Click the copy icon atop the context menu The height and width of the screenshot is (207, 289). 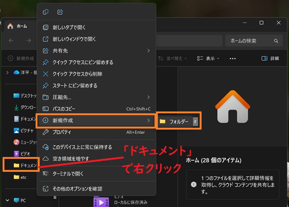[46, 12]
